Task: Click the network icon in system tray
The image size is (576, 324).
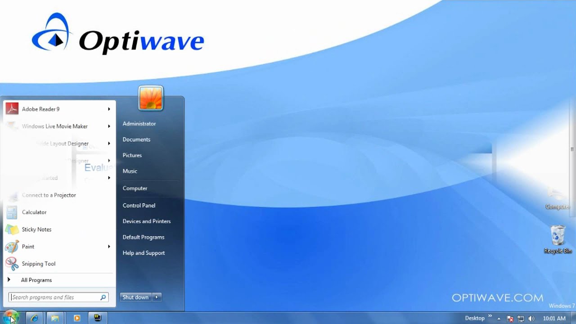Action: [521, 319]
